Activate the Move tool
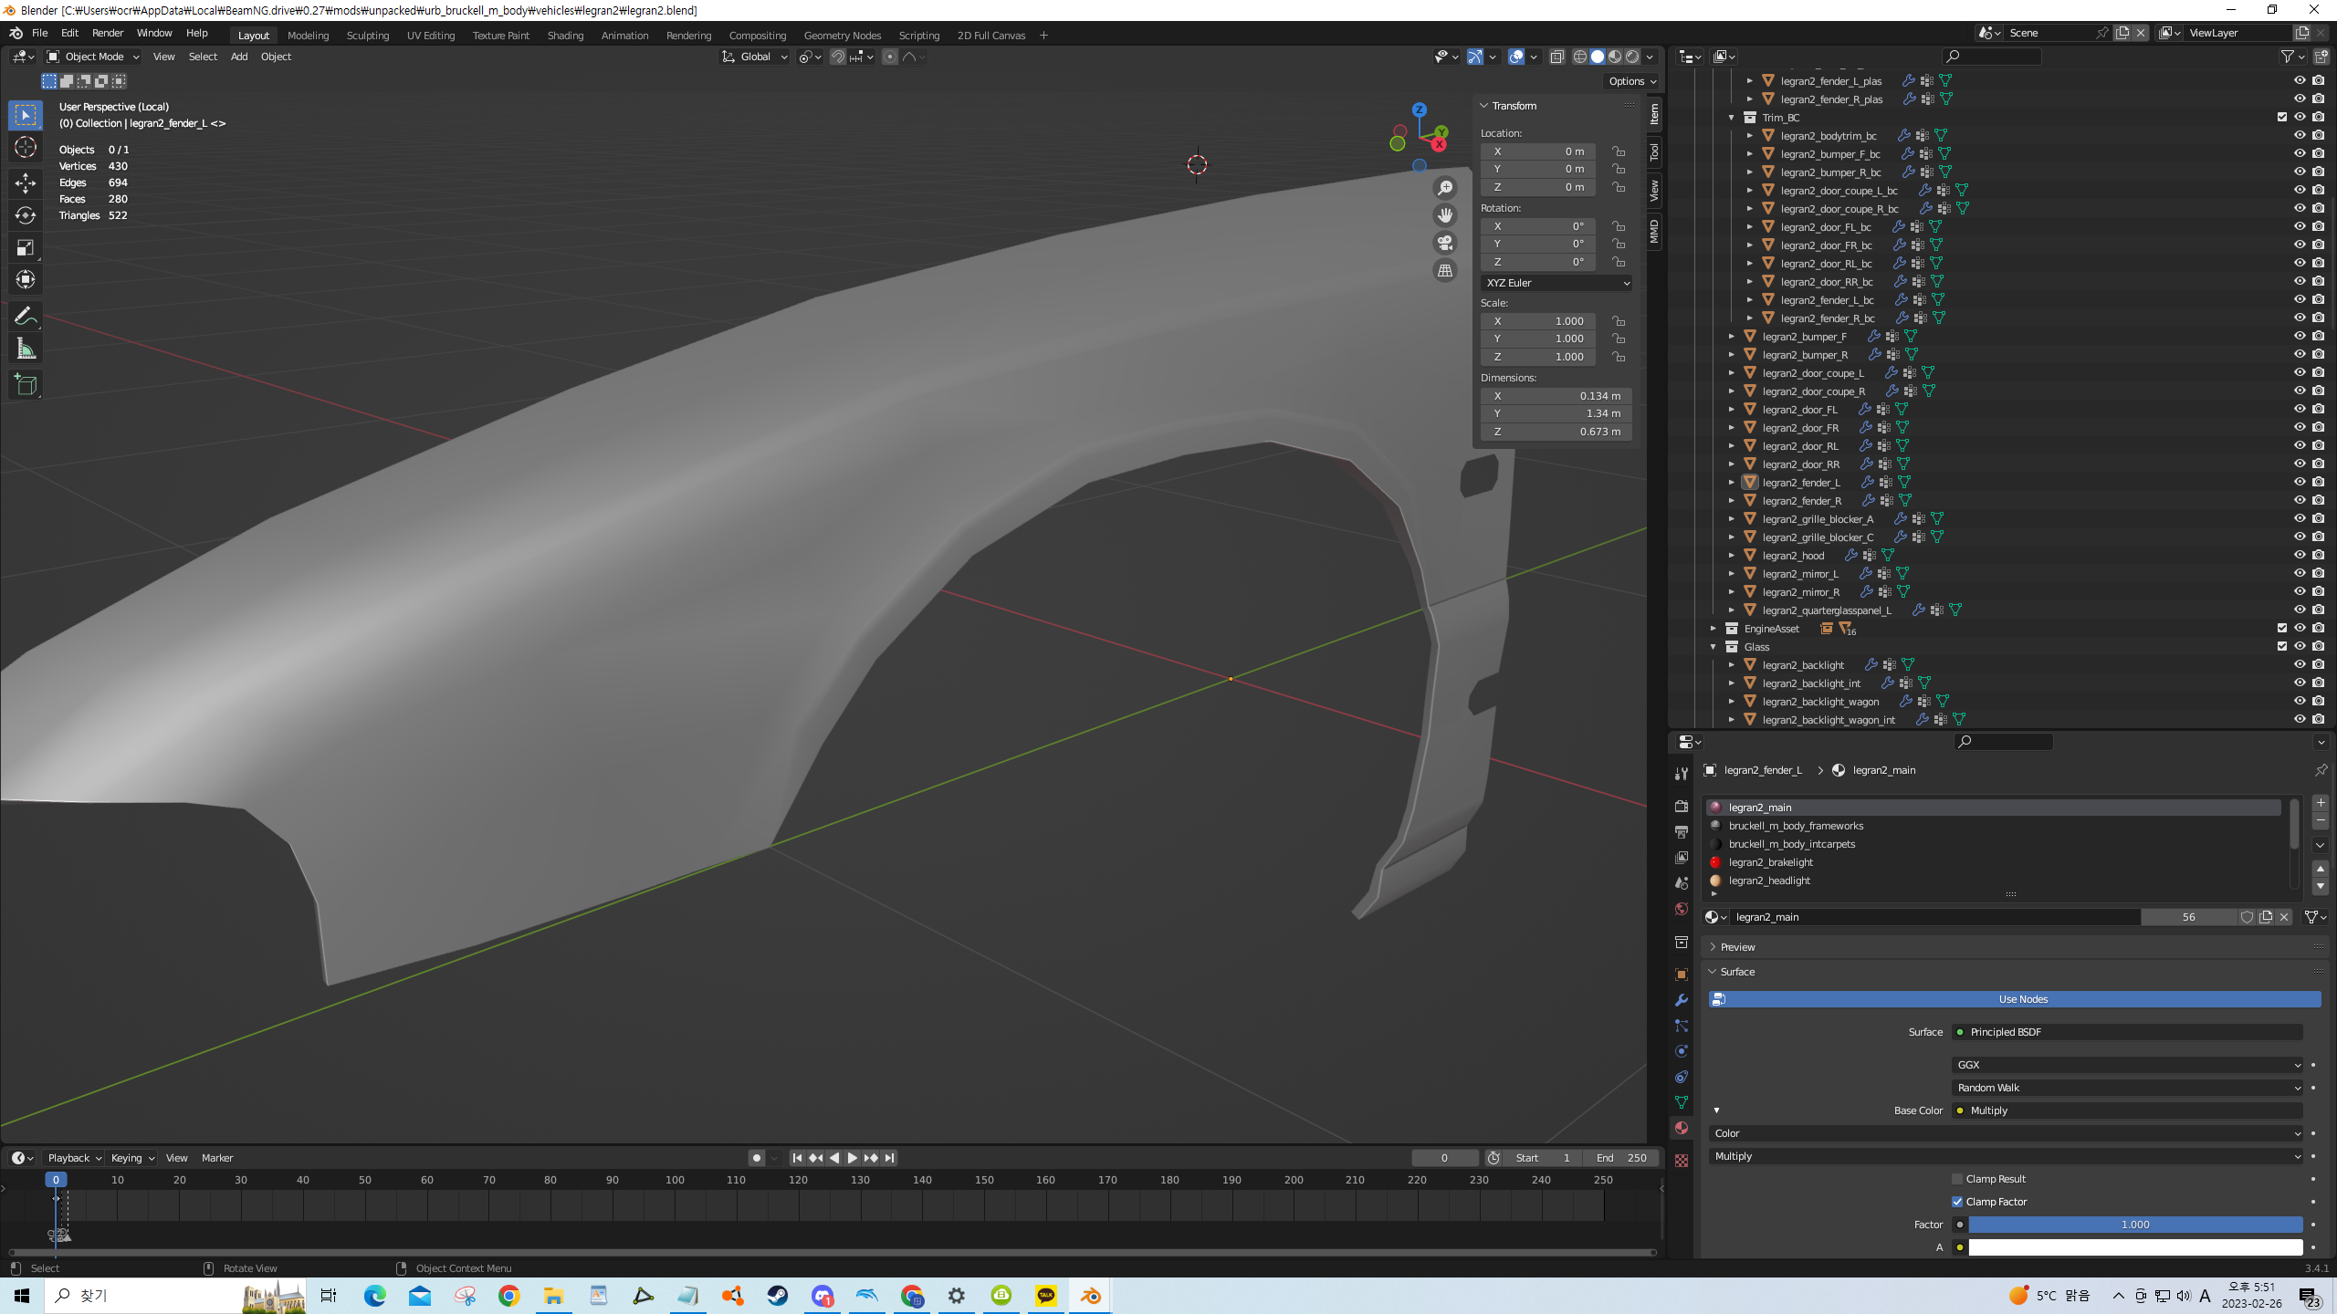The image size is (2337, 1314). click(26, 182)
